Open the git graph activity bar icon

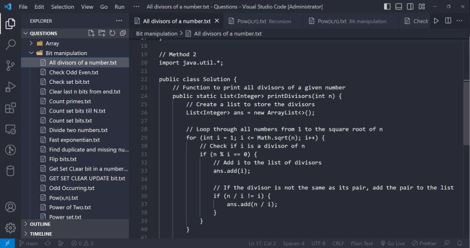[x=10, y=150]
